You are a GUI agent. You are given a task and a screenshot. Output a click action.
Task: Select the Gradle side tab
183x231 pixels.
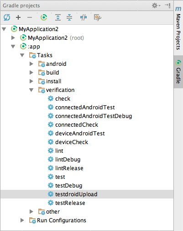click(178, 72)
